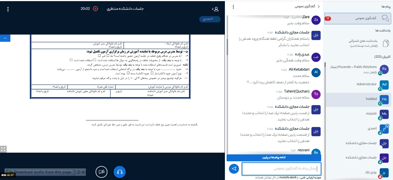393x180 pixels.
Task: Click the fullscreen presentation icon
Action: click(3, 149)
